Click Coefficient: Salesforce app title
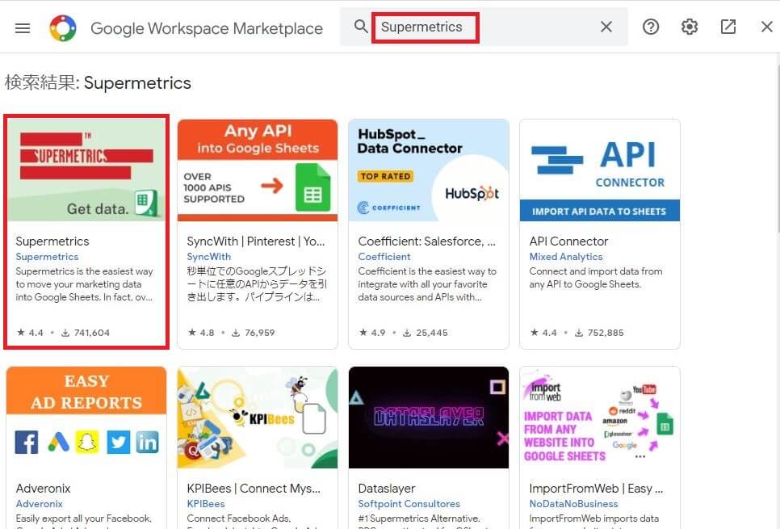This screenshot has height=529, width=780. coord(427,241)
